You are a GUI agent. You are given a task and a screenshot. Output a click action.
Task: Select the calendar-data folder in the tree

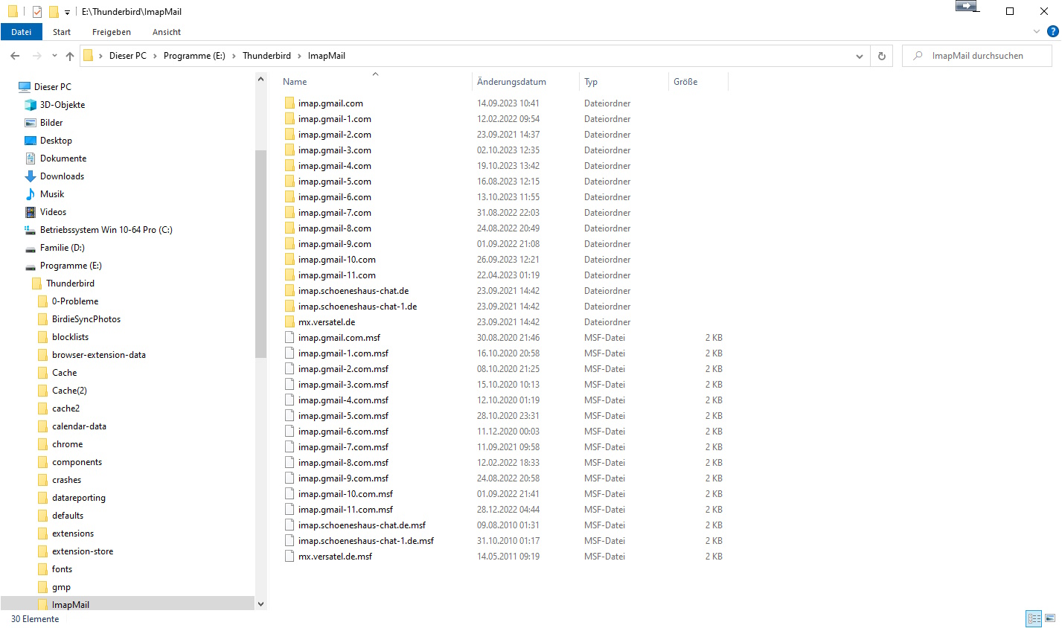(x=79, y=426)
